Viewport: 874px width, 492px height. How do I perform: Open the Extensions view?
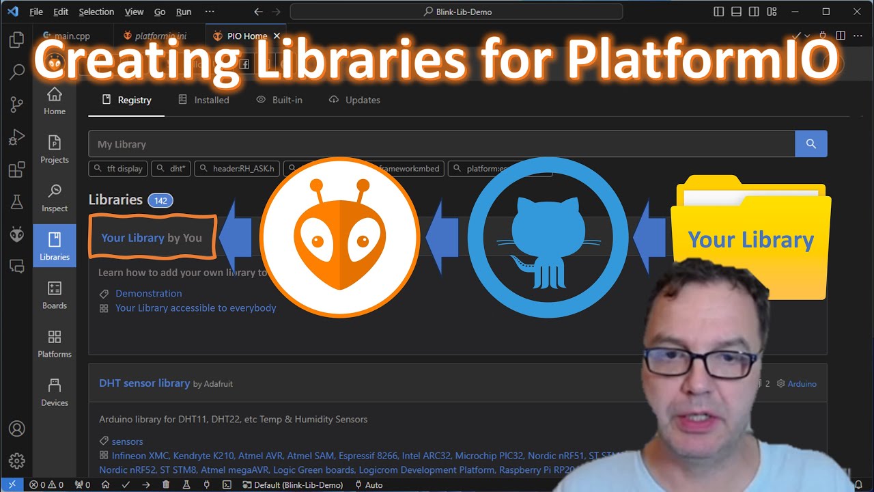tap(16, 170)
